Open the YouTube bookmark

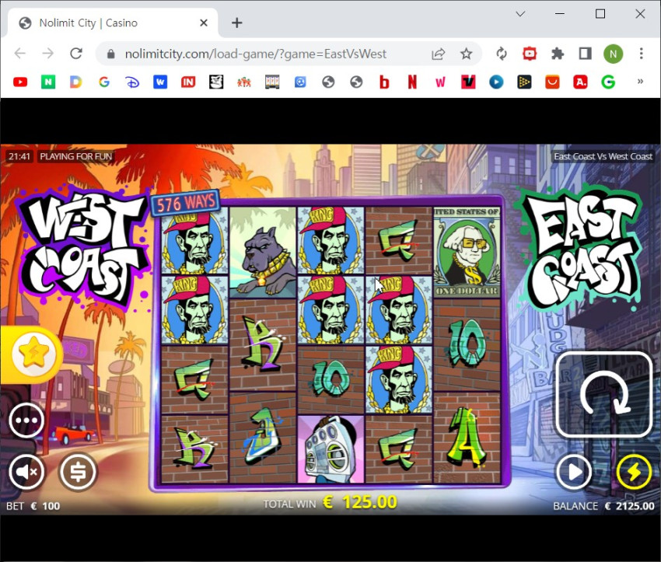click(20, 82)
